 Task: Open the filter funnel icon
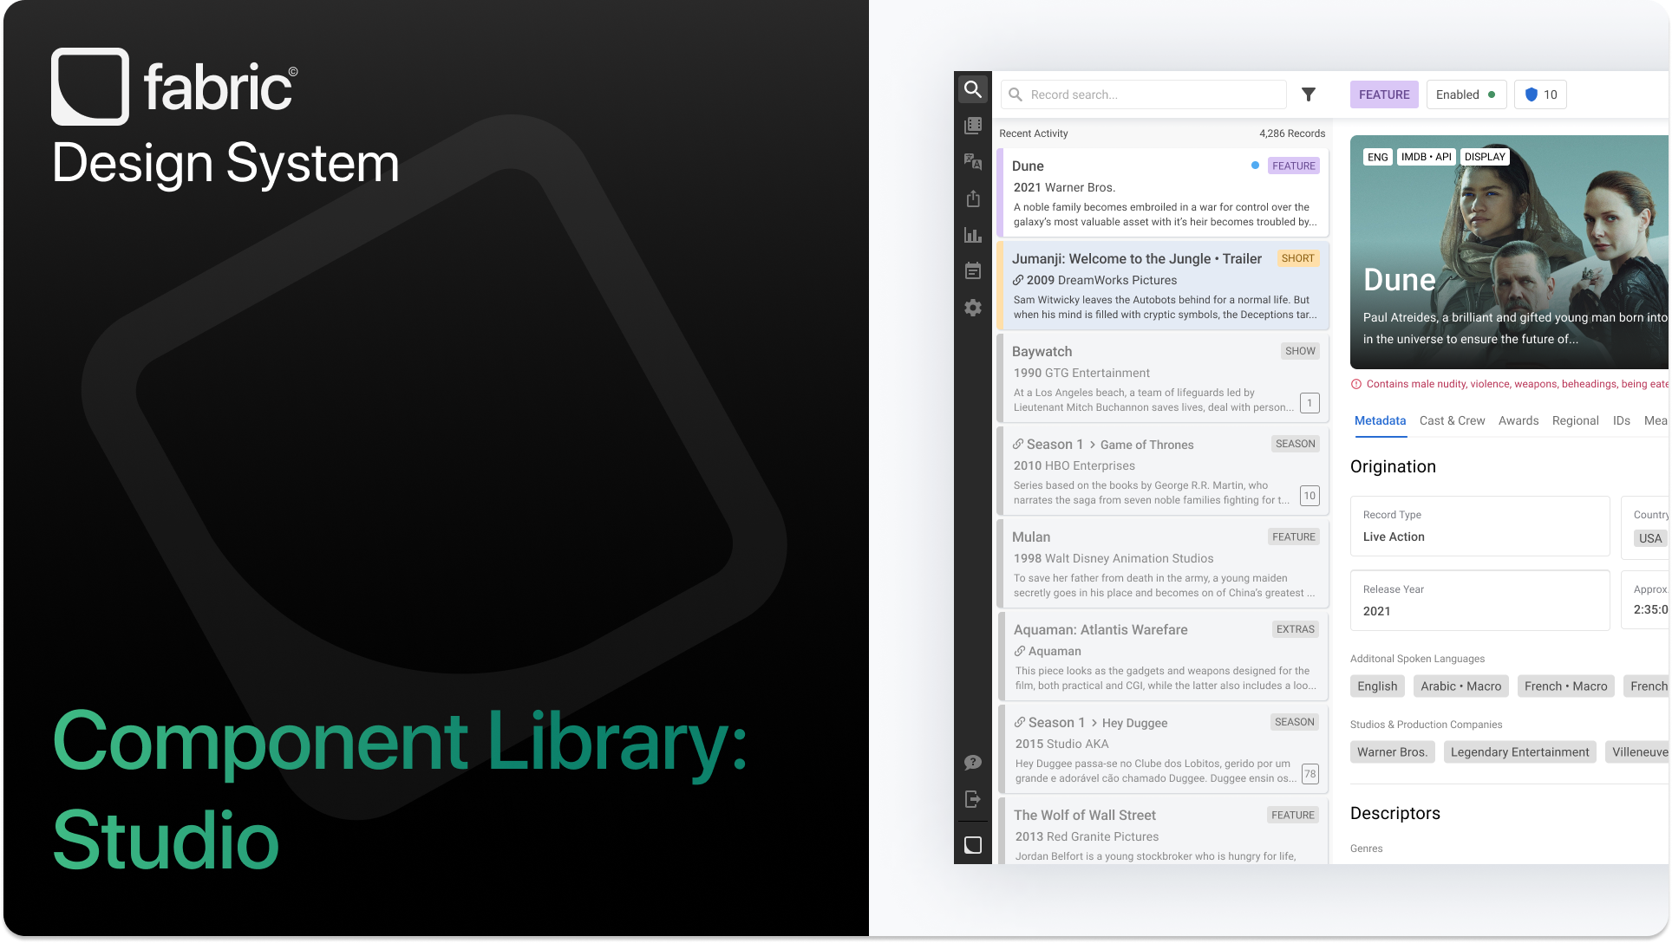1309,94
